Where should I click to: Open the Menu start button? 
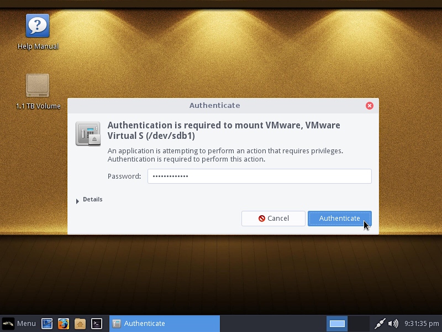pos(19,324)
